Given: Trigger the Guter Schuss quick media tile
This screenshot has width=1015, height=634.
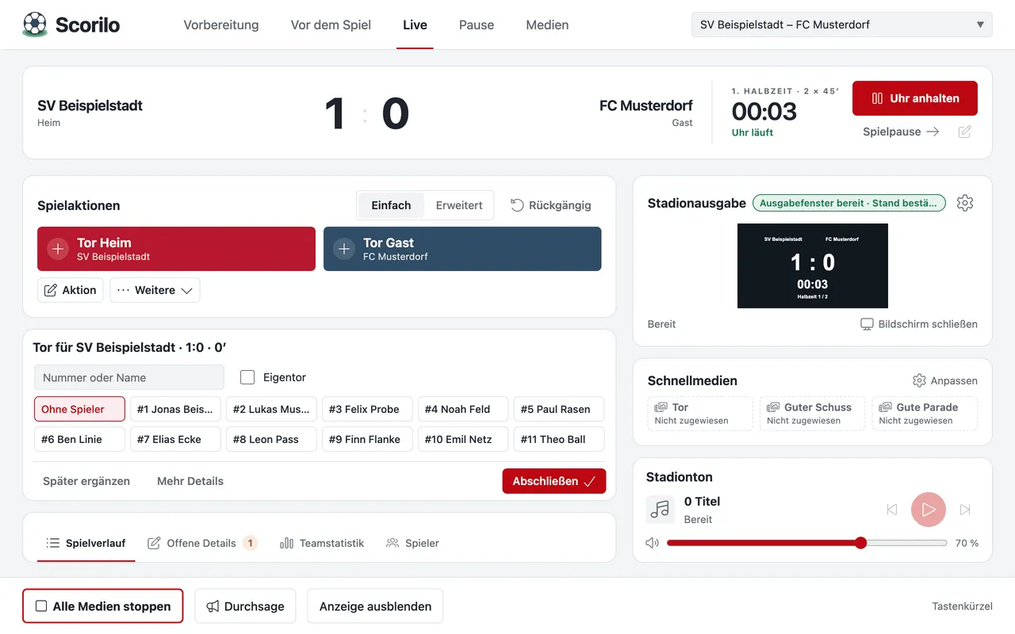Looking at the screenshot, I should pyautogui.click(x=812, y=414).
